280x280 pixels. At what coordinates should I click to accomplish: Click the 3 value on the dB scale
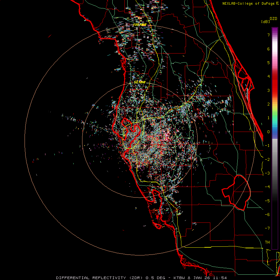point(268,90)
